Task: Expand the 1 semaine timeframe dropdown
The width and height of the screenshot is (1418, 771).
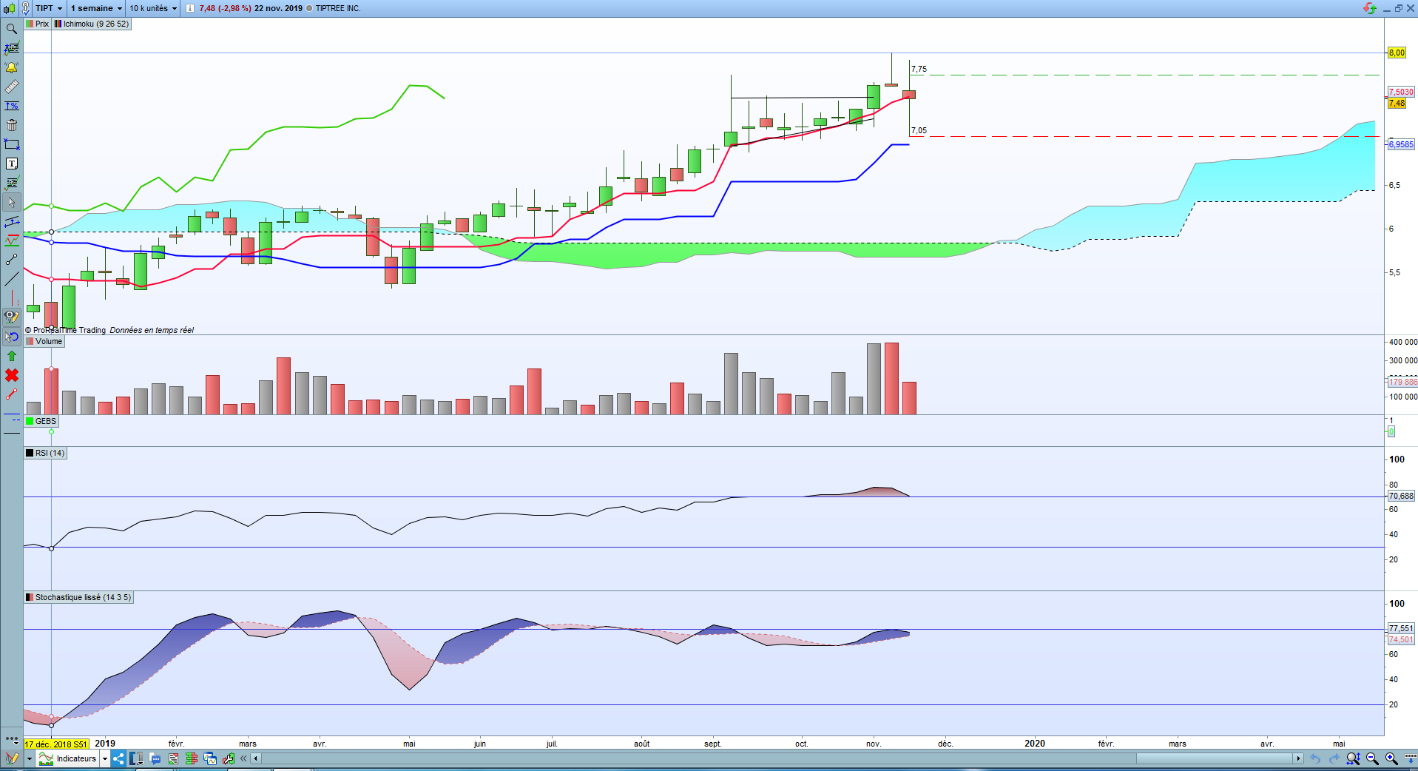Action: pyautogui.click(x=97, y=8)
